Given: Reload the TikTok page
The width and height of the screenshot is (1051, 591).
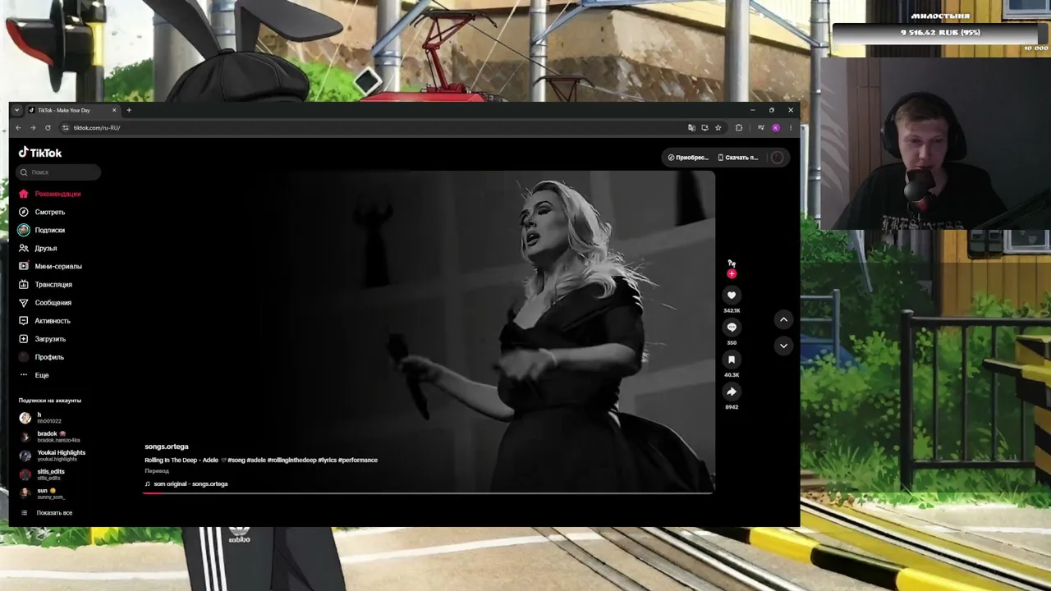Looking at the screenshot, I should pos(48,128).
